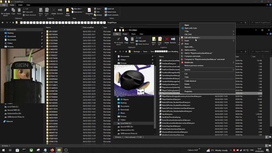Select Local Disk (C:) in front window sidebar
This screenshot has width=272, height=153.
[x=126, y=123]
